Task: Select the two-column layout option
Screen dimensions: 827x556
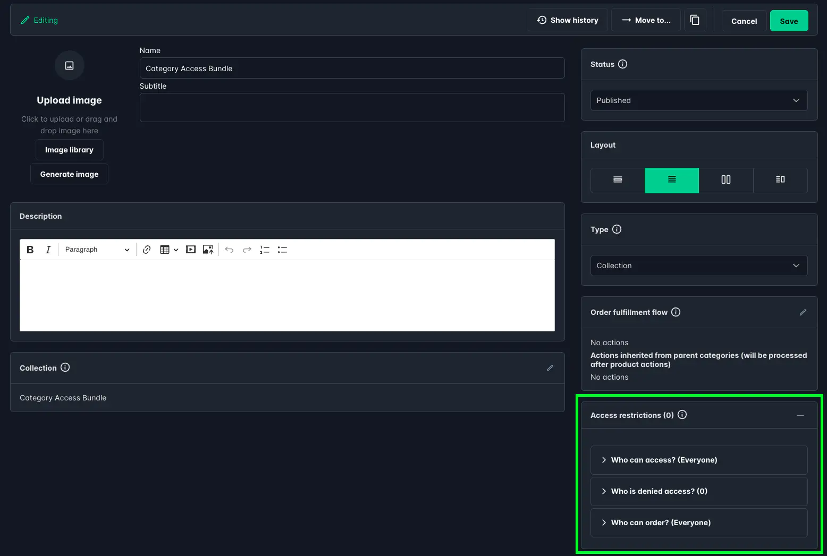Action: click(x=726, y=181)
